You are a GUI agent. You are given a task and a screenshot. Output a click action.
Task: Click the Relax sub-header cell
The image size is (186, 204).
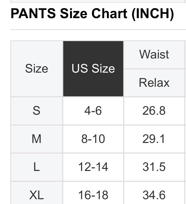tap(154, 83)
